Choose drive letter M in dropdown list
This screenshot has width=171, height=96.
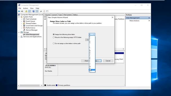tap(92, 51)
